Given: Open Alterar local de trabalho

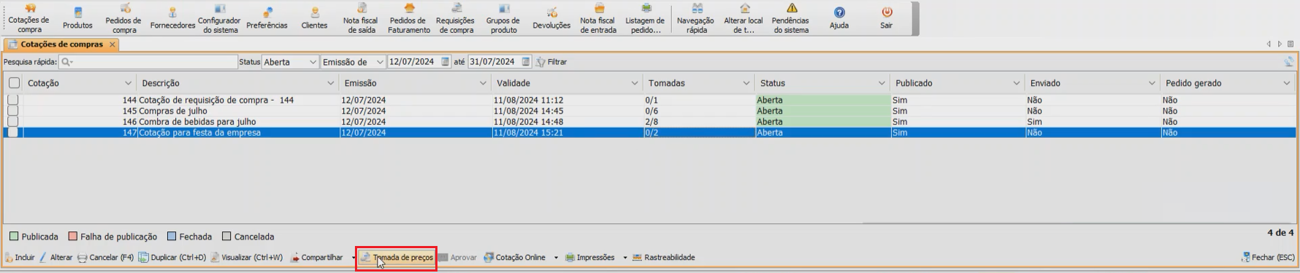Looking at the screenshot, I should point(743,18).
